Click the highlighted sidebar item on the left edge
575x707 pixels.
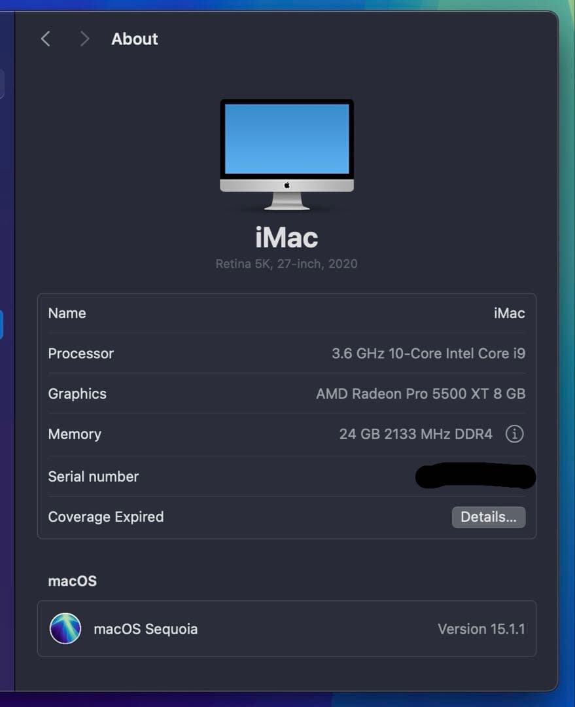pos(1,323)
